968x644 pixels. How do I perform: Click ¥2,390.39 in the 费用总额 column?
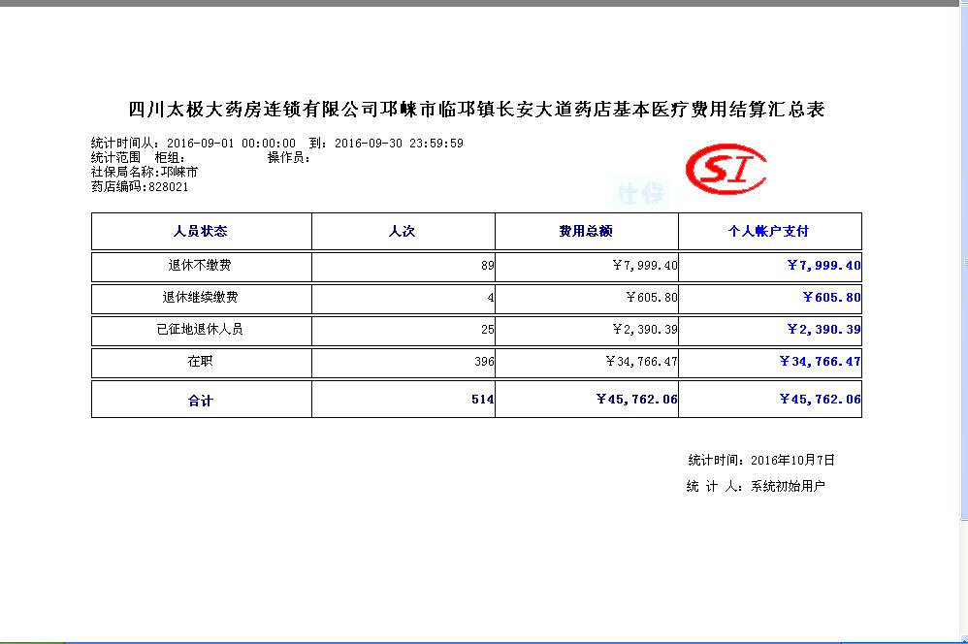[x=645, y=330]
